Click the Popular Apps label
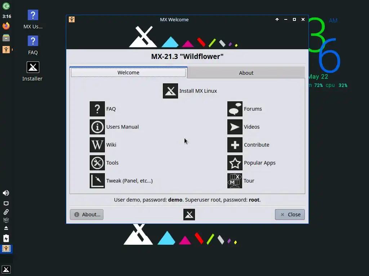 [259, 163]
